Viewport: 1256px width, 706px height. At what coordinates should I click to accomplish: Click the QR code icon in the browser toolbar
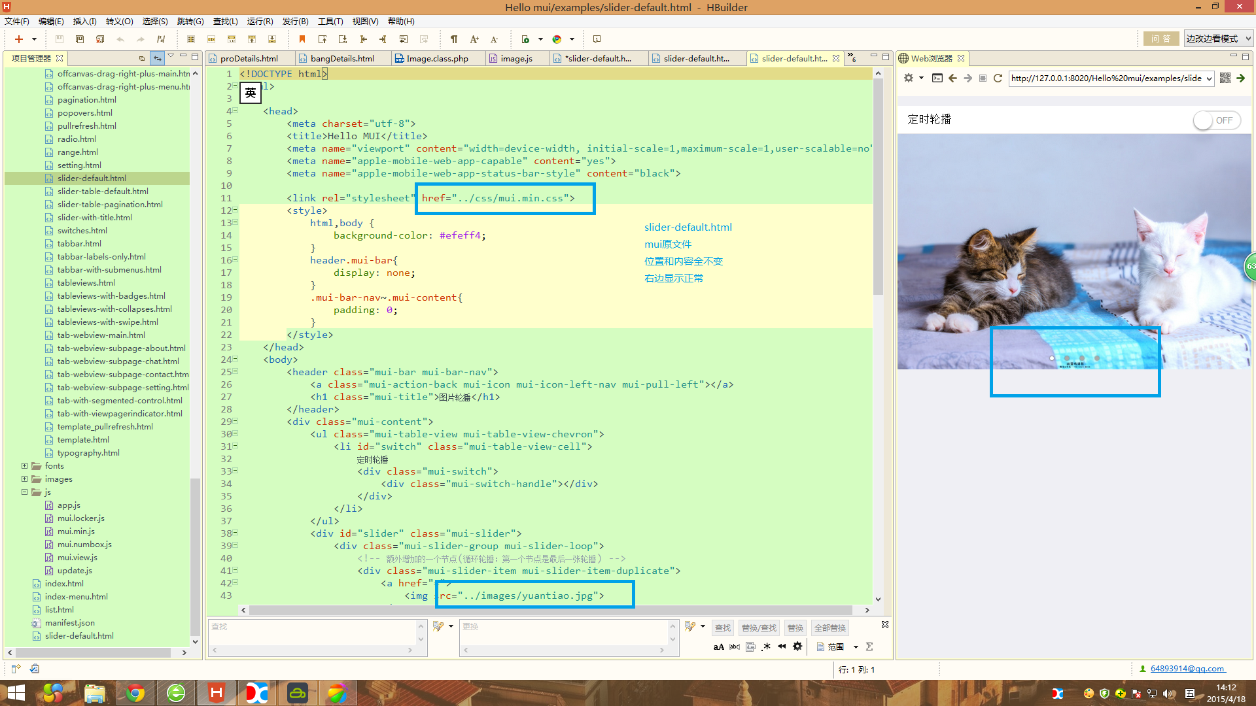(x=1225, y=78)
